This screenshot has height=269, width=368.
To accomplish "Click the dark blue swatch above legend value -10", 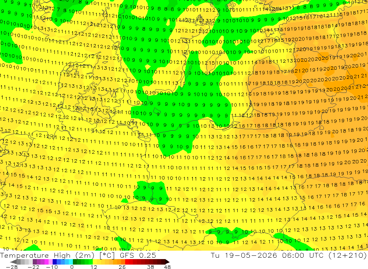I will click(x=54, y=262).
